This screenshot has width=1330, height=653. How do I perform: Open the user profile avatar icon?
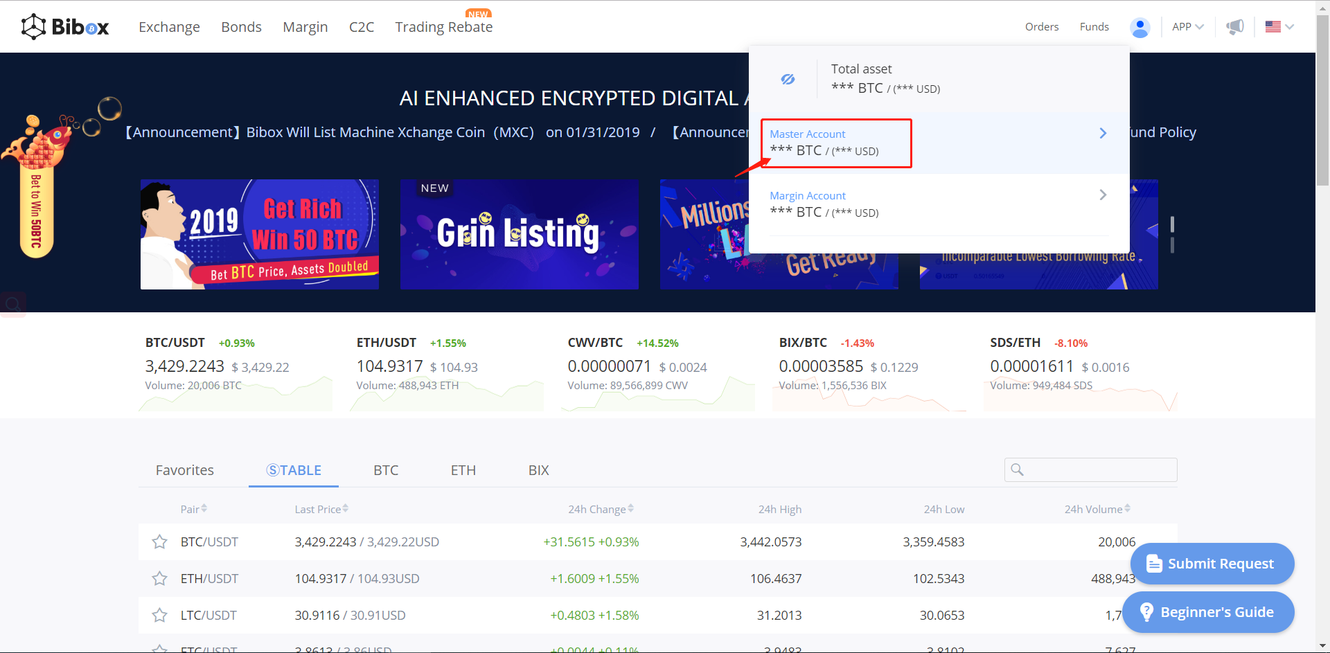(1140, 27)
